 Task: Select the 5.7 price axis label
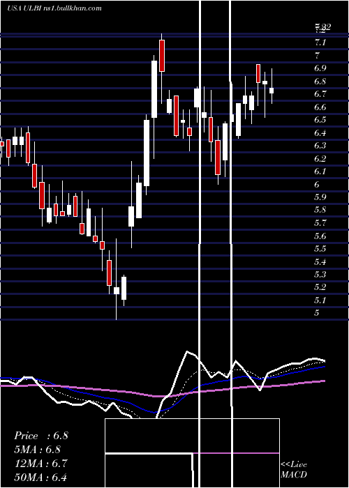pos(320,223)
